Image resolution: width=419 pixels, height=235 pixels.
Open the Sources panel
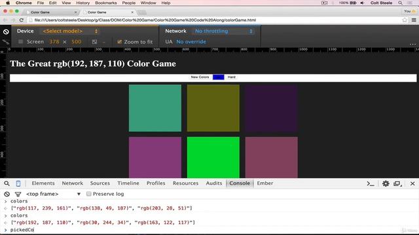click(x=100, y=183)
